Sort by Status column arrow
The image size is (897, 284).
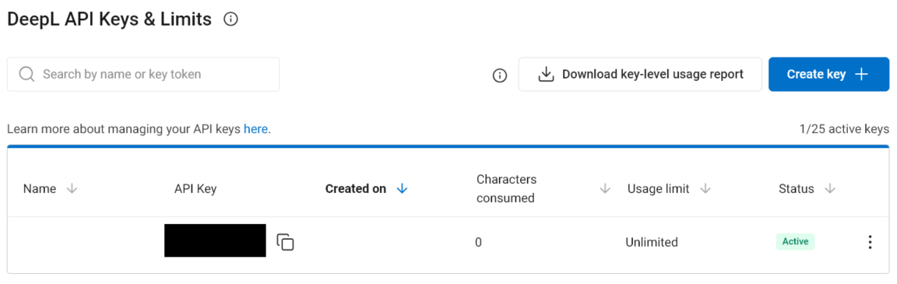830,188
